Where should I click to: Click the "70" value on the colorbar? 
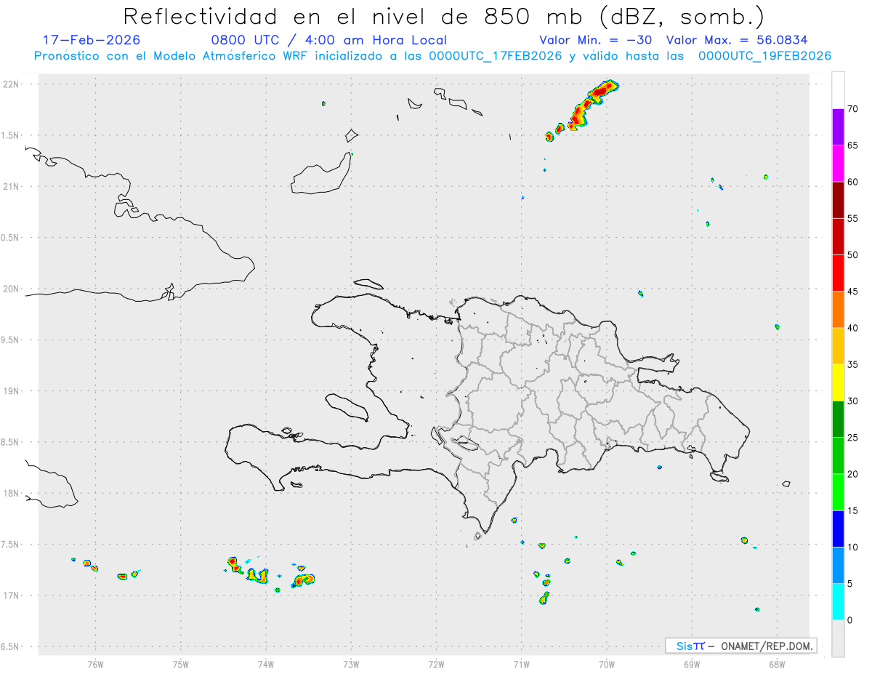click(x=852, y=109)
